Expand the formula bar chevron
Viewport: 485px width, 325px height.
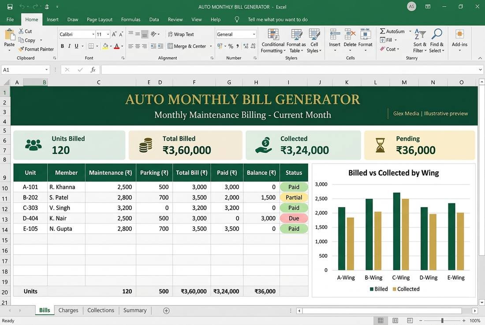(480, 70)
